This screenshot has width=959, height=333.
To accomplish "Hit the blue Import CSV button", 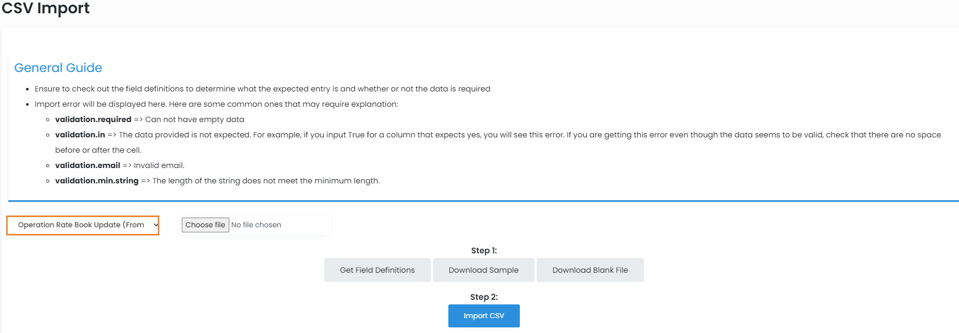I will click(484, 316).
